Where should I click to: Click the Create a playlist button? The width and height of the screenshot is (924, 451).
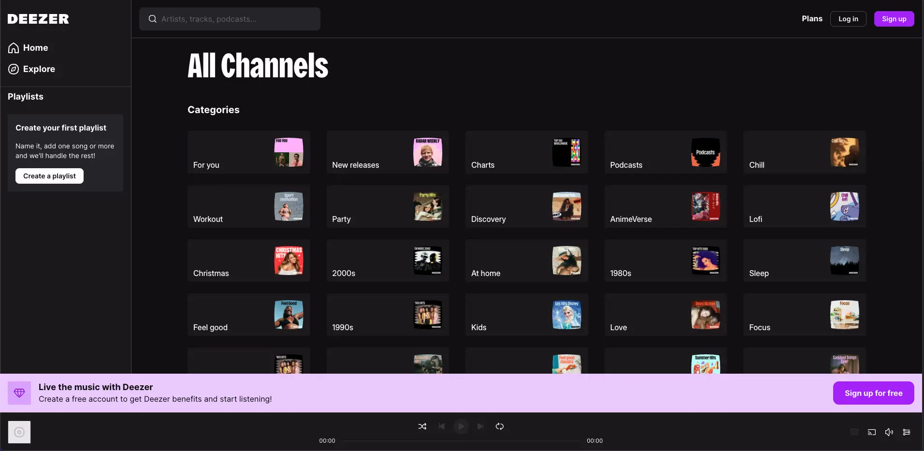[x=49, y=176]
